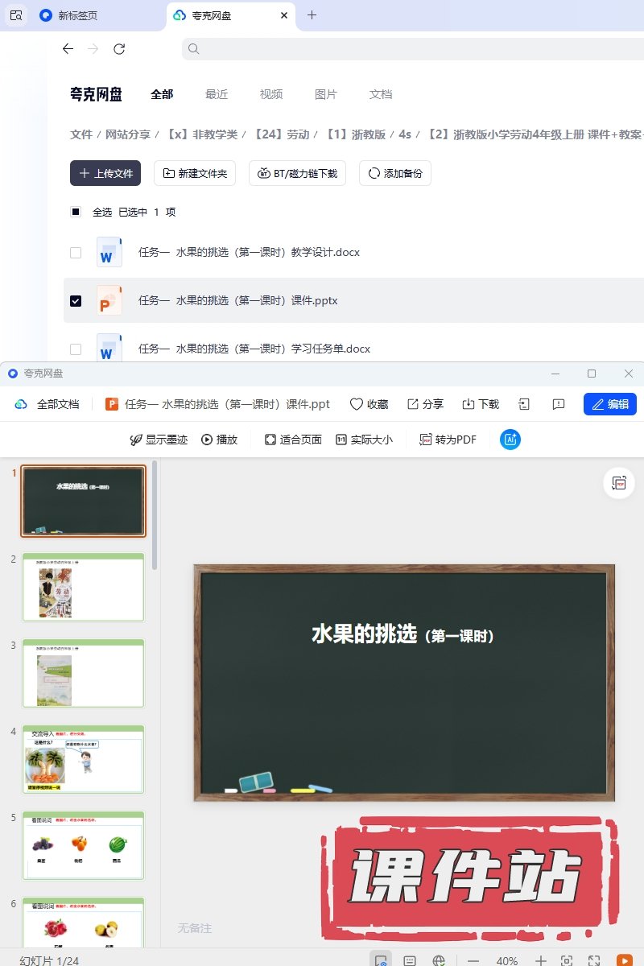This screenshot has width=644, height=966.
Task: Zoom in with the plus icon
Action: click(x=541, y=960)
